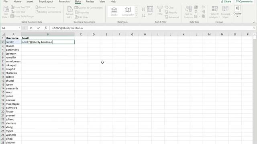
Task: Open the File tab
Action: (x=5, y=2)
